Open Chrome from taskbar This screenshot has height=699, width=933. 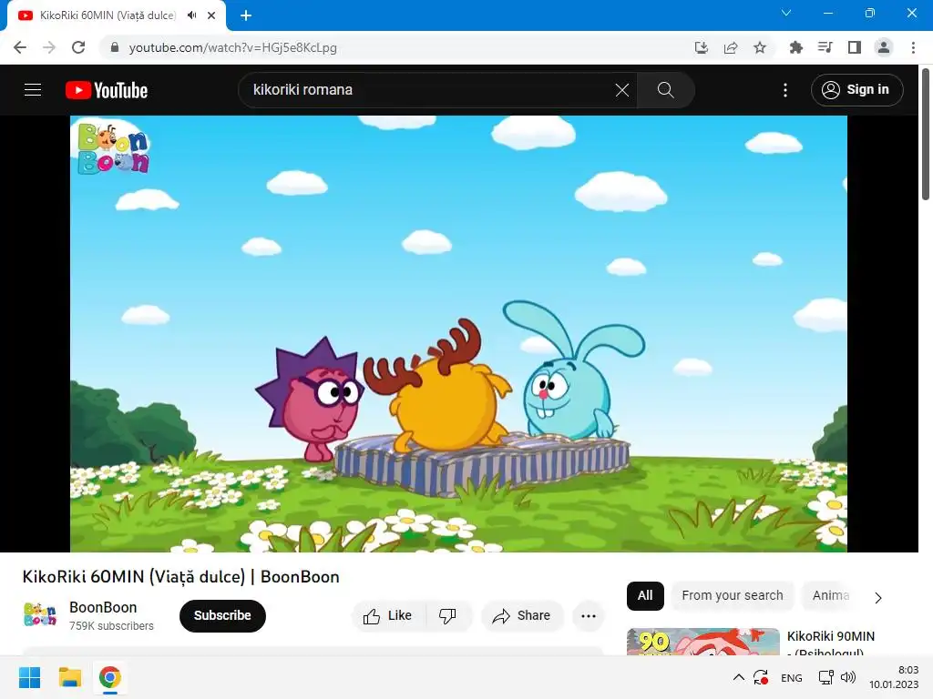coord(110,677)
